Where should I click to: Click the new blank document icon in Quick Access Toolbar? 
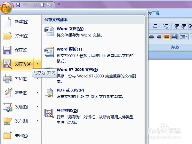[42, 5]
